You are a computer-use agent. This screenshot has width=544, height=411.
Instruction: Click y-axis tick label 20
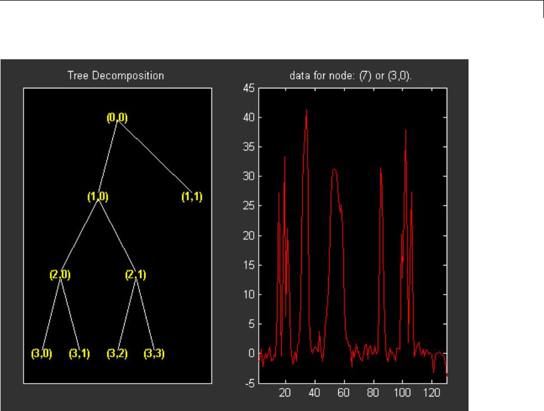tap(249, 236)
